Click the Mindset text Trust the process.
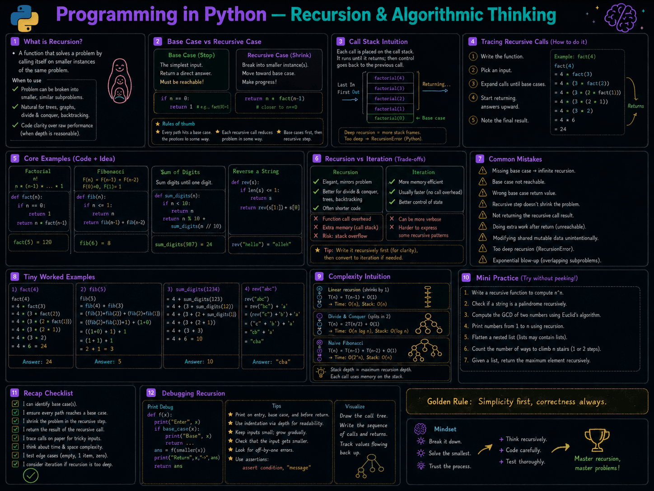Image resolution: width=654 pixels, height=491 pixels. [449, 466]
